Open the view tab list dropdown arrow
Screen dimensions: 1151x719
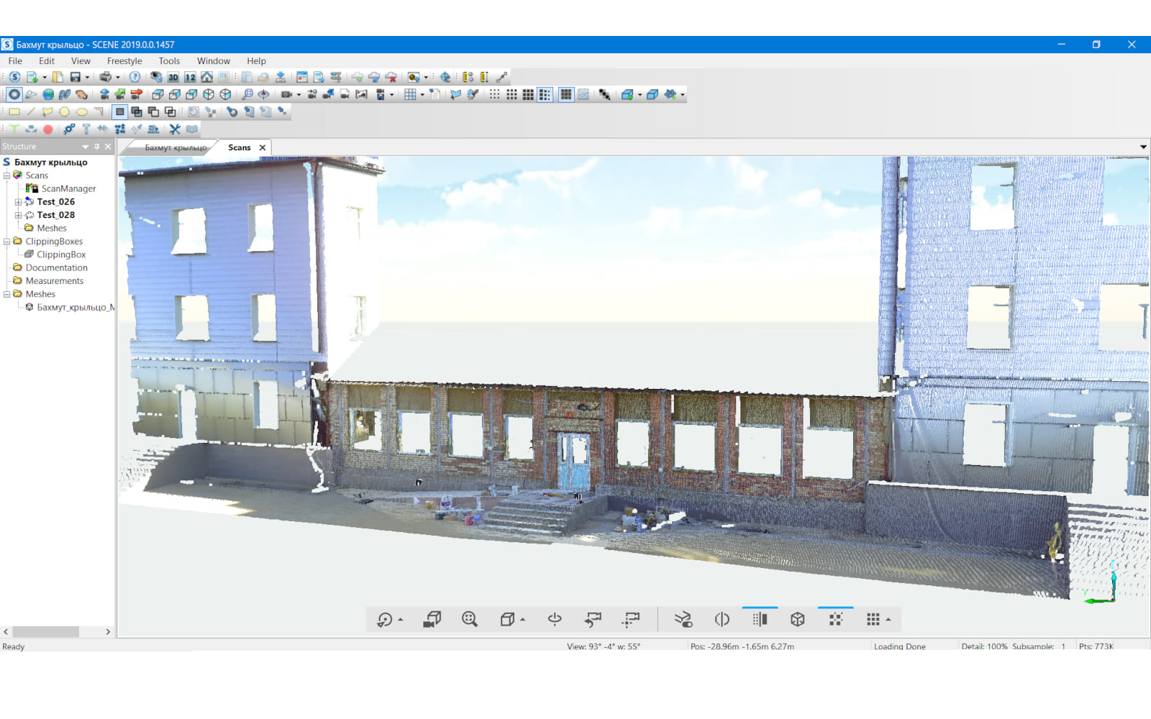click(1143, 147)
